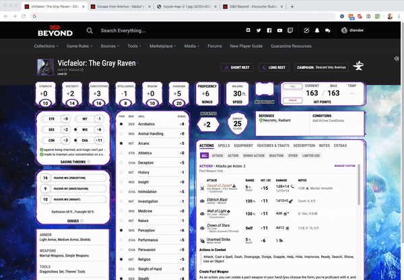
Task: Open the Extras tab
Action: (340, 145)
